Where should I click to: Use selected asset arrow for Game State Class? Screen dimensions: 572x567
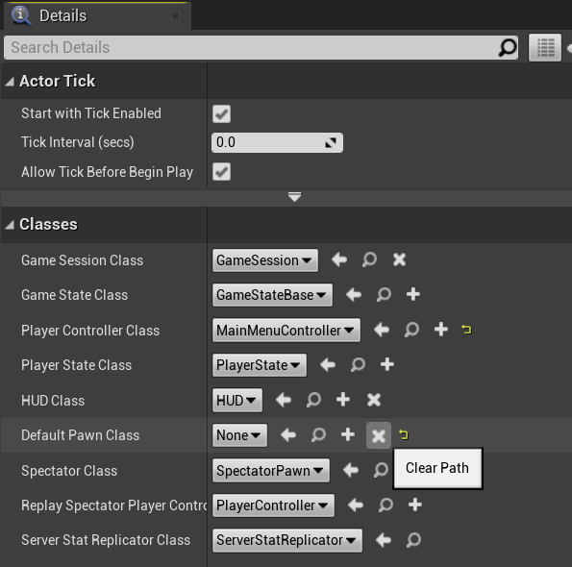[354, 294]
